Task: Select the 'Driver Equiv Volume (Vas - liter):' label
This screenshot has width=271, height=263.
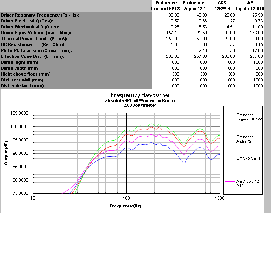Action: [x=36, y=33]
